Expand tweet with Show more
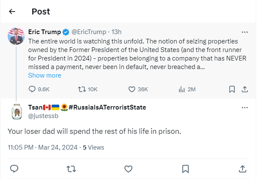 tap(44, 75)
